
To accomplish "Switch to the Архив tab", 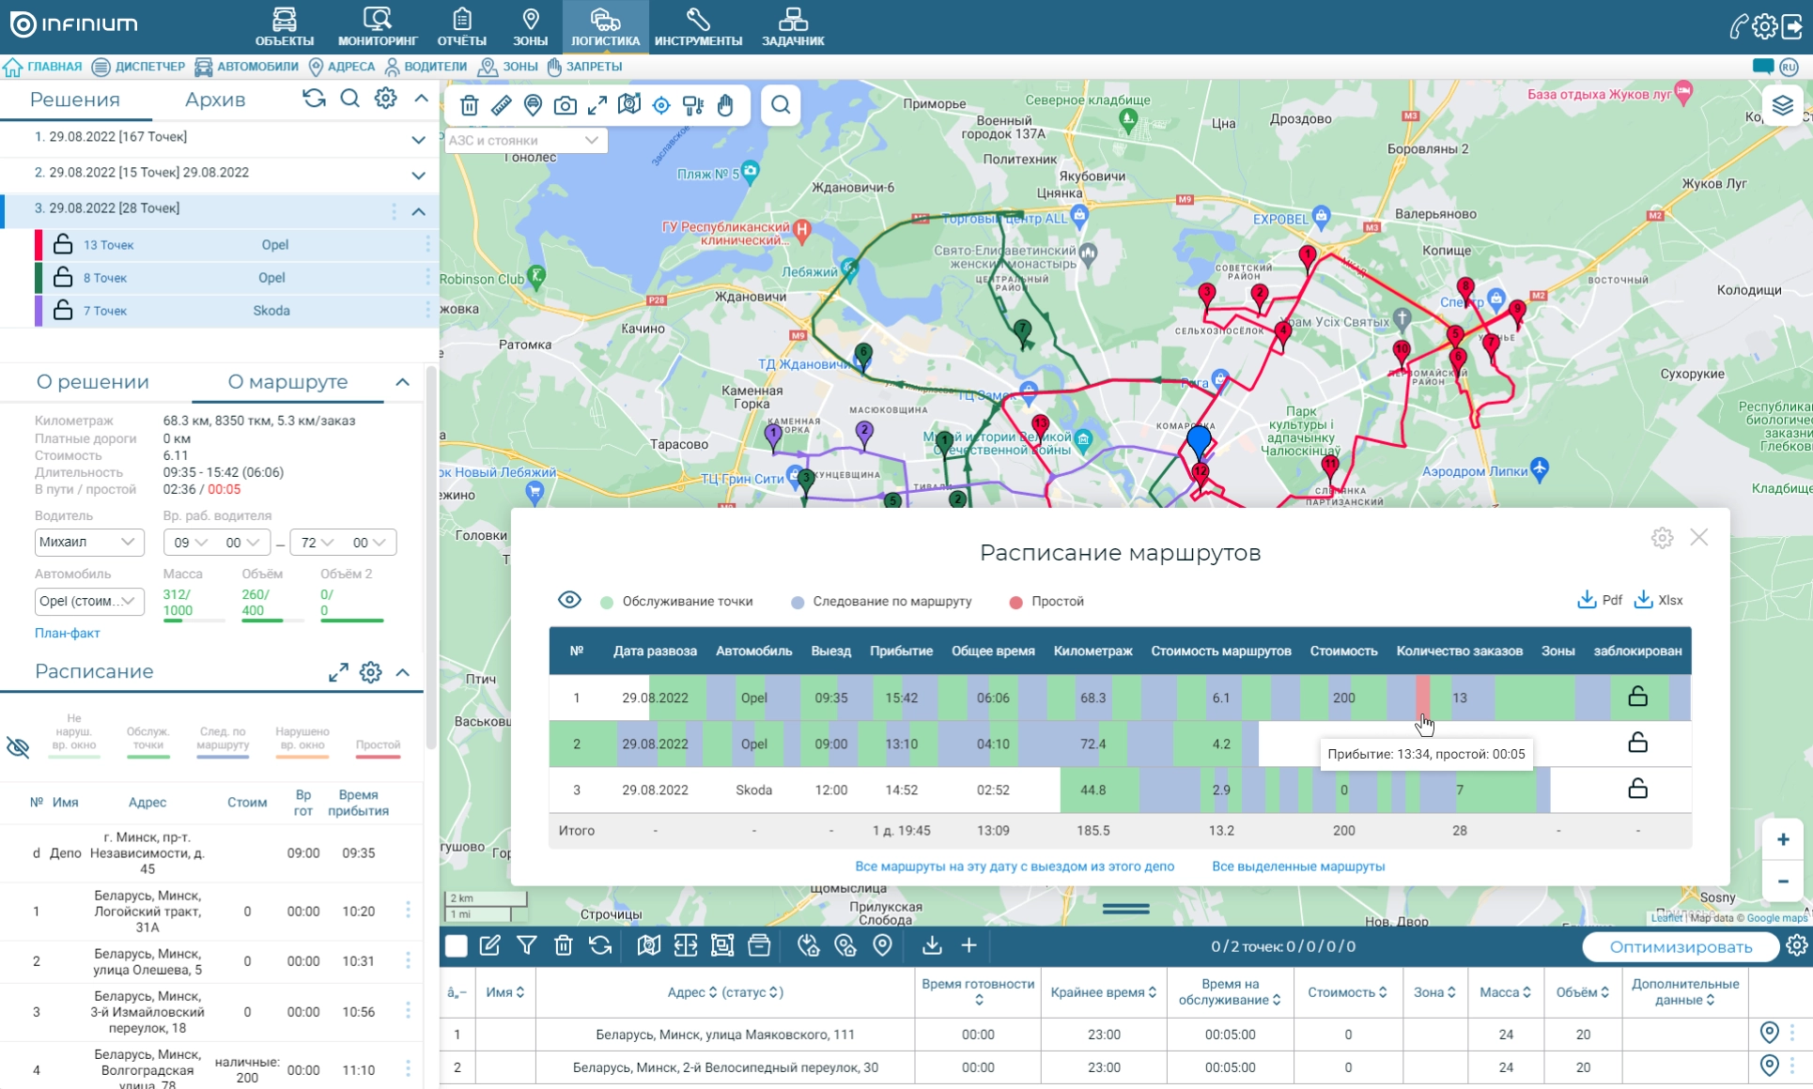I will coord(215,100).
